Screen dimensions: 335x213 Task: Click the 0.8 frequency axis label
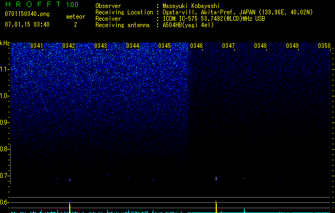pos(4,149)
